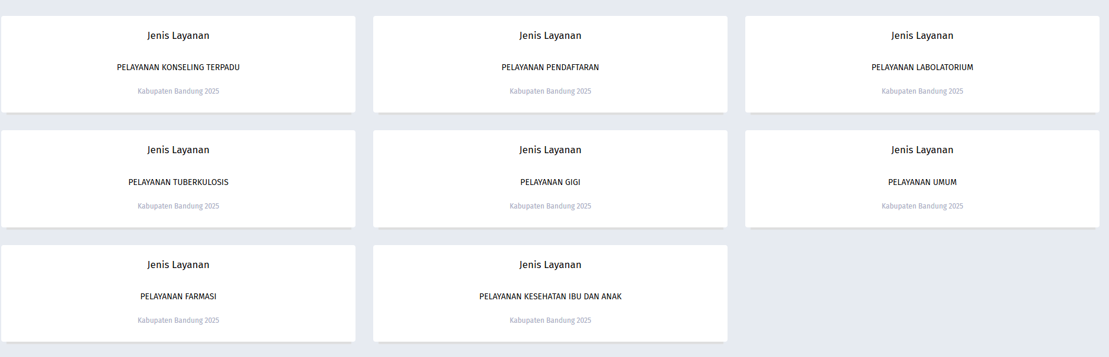Viewport: 1109px width, 357px height.
Task: Select PELAYANAN PENDAFTARAN service title
Action: [x=550, y=67]
